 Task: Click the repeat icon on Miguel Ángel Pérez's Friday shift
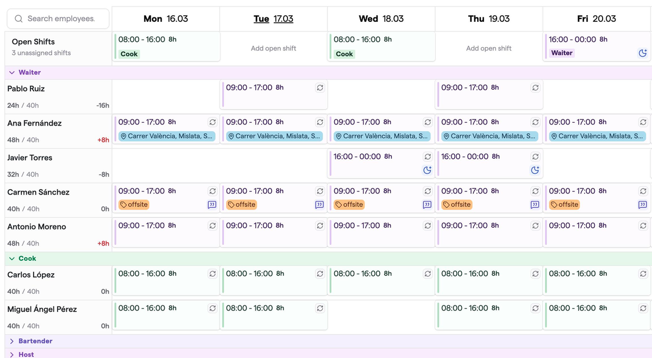click(643, 308)
